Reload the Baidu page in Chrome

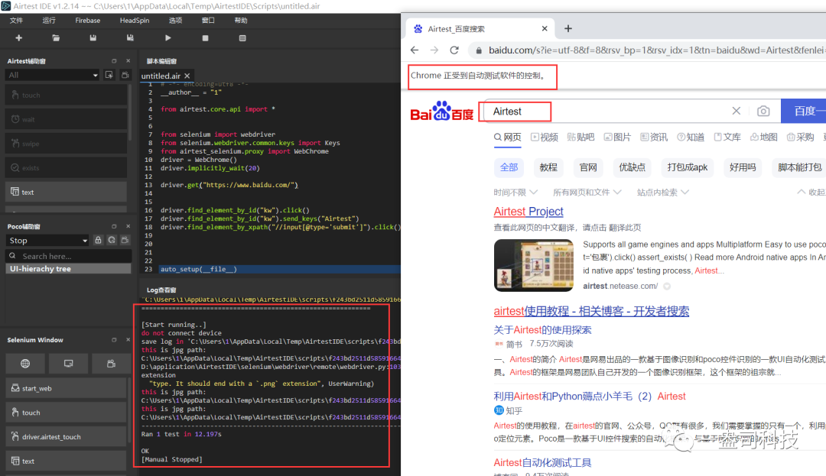454,50
